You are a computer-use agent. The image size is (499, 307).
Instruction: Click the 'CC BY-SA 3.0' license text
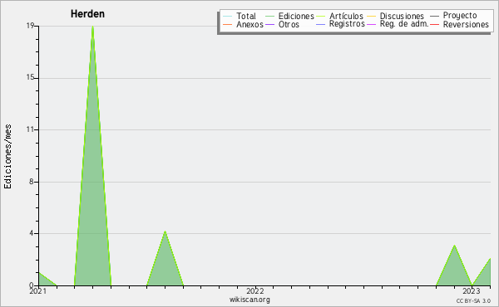tap(473, 300)
